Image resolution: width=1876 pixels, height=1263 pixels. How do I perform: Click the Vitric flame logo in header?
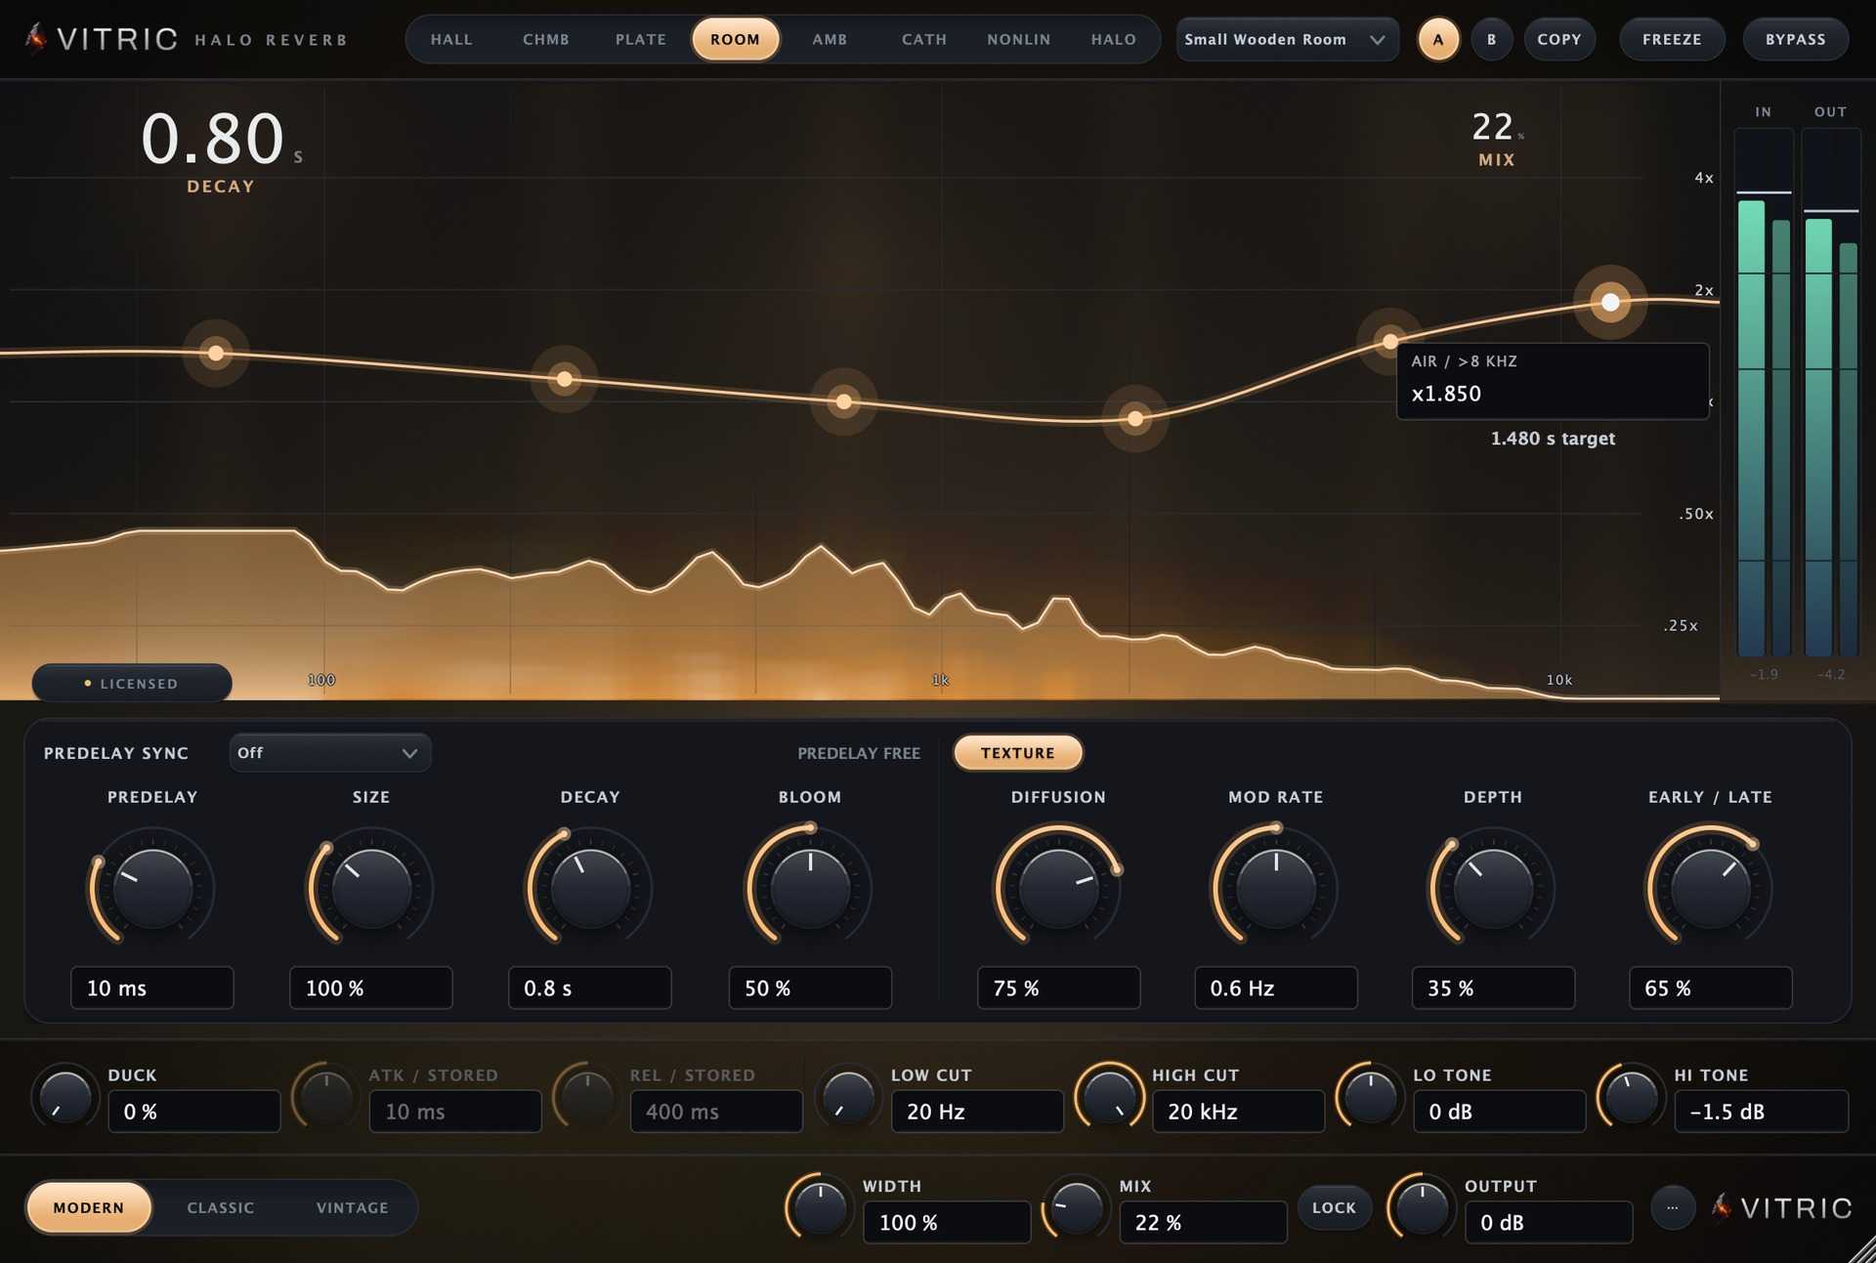pyautogui.click(x=36, y=38)
